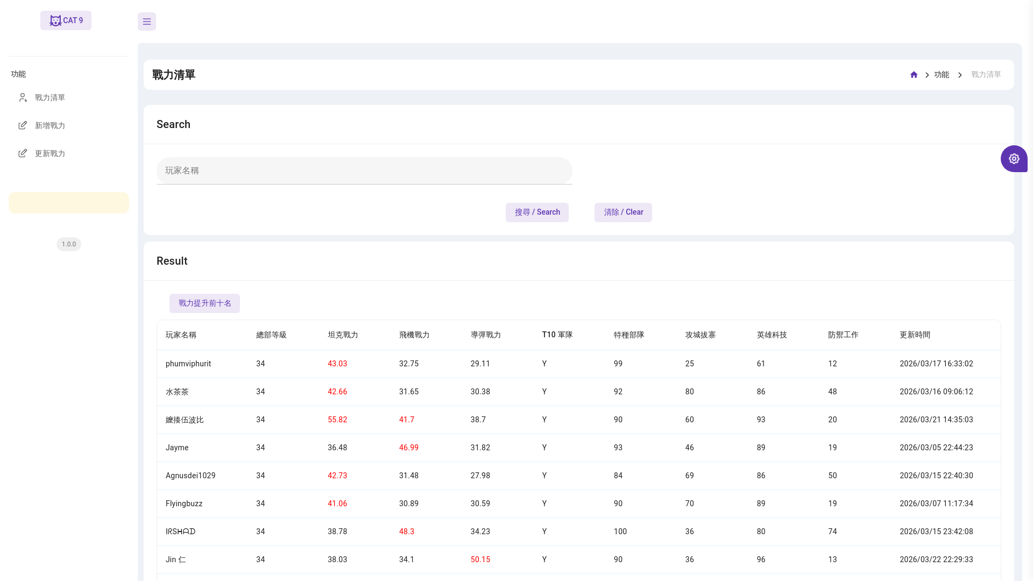Screen dimensions: 1033x581
Task: Click special forces value 100
Action: [x=620, y=532]
